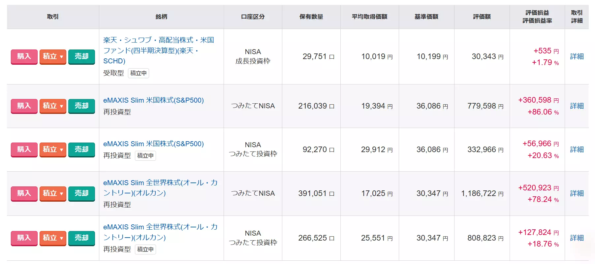Open 積立 dropdown for オルカン NISA つみたて投資枠 row

(x=53, y=238)
